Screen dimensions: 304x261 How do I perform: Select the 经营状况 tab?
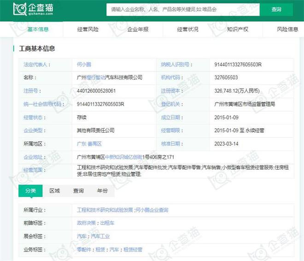point(187,30)
